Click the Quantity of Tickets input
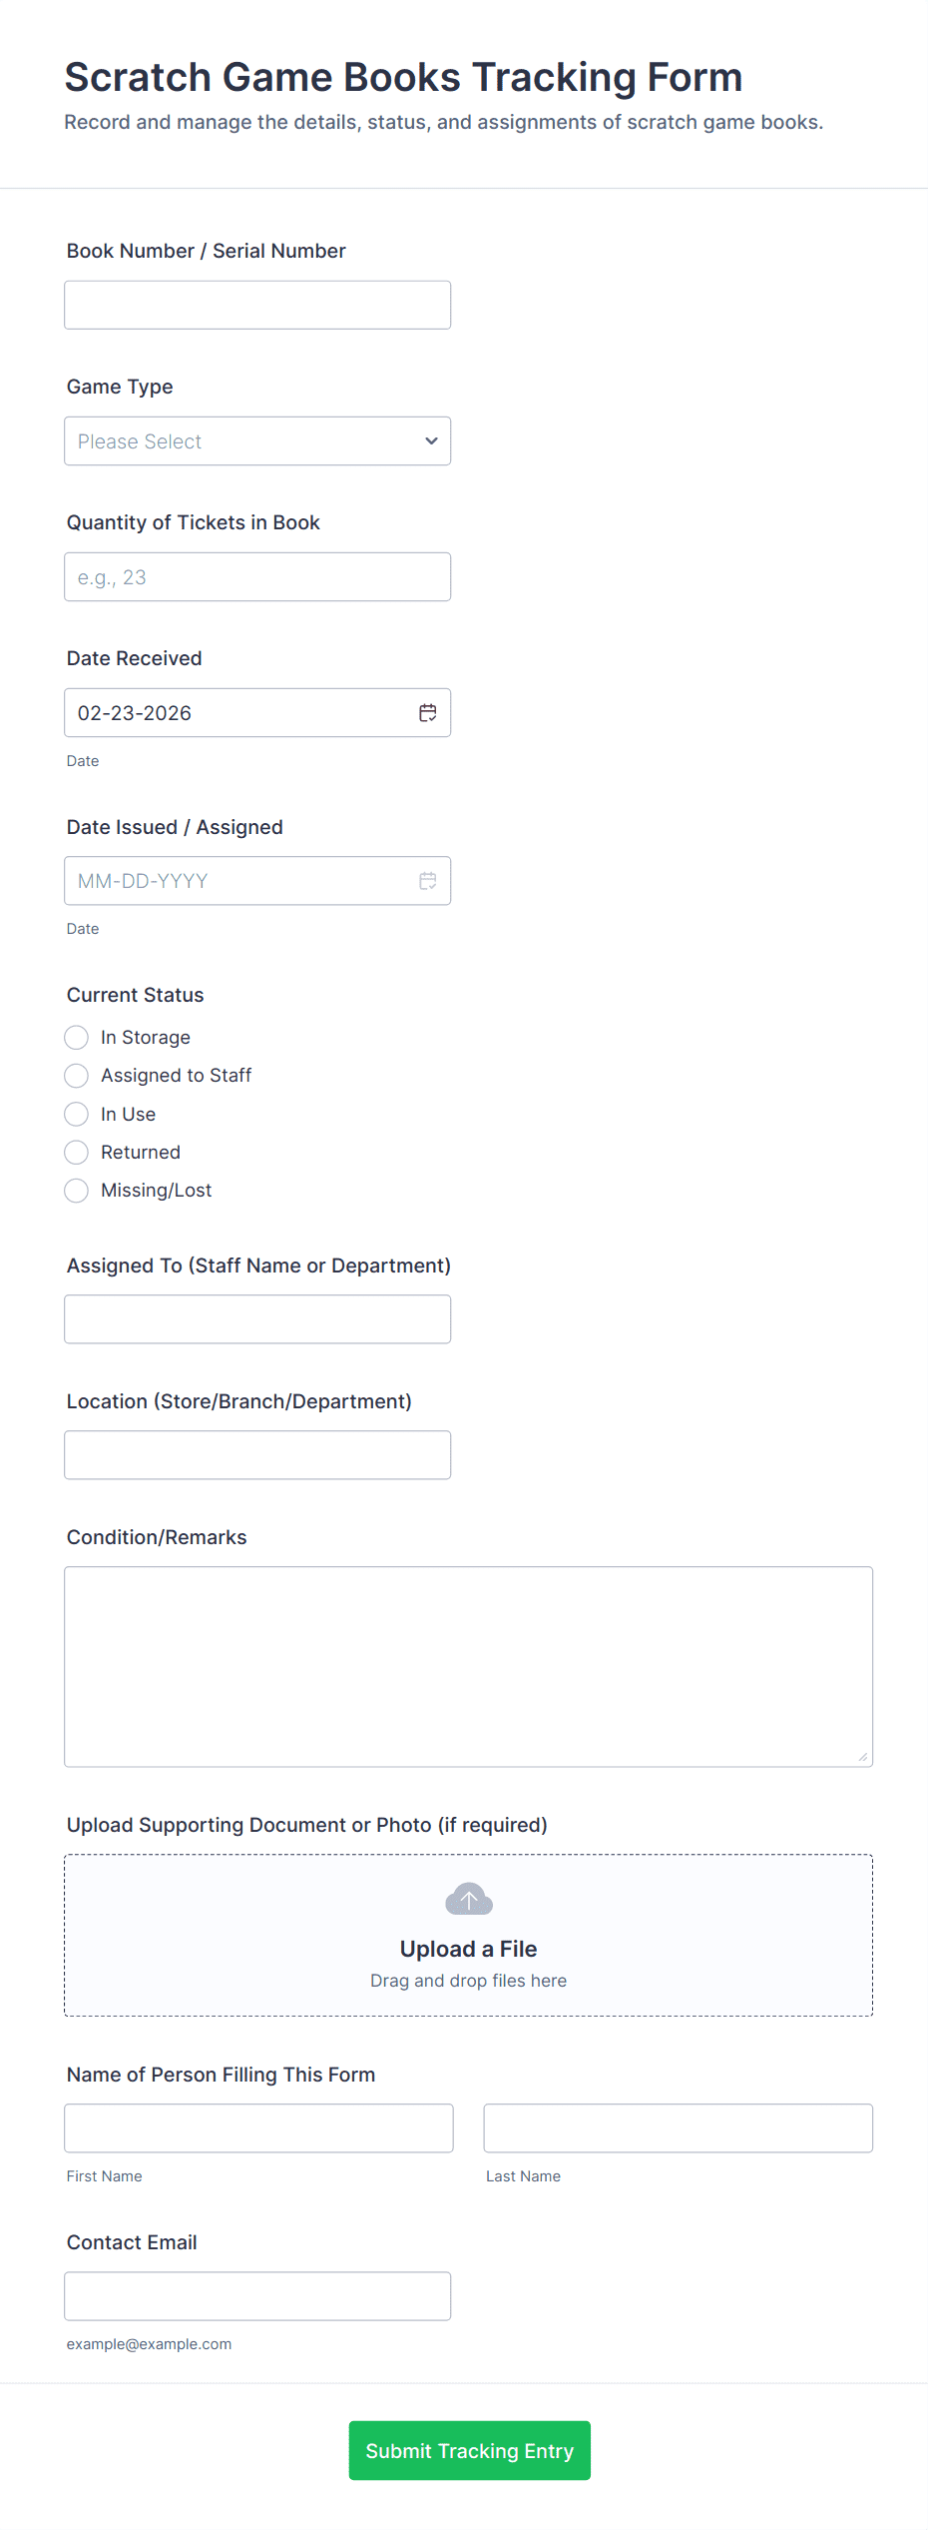Image resolution: width=928 pixels, height=2530 pixels. click(257, 577)
